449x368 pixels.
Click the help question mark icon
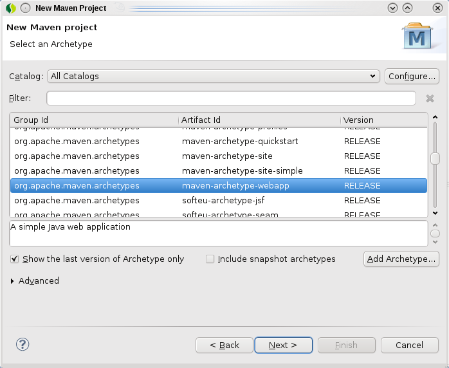point(23,344)
